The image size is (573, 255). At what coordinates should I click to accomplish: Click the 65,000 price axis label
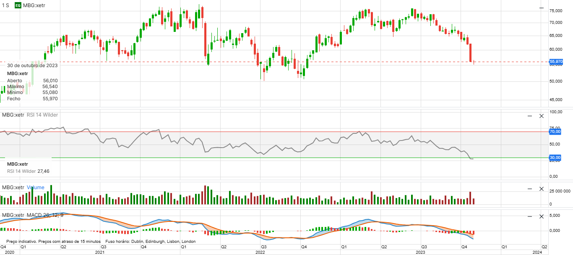(x=556, y=36)
